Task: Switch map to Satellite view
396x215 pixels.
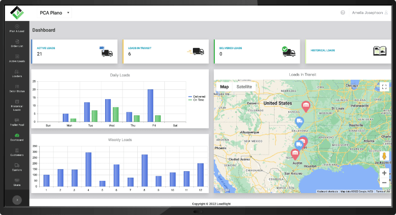Action: [243, 87]
